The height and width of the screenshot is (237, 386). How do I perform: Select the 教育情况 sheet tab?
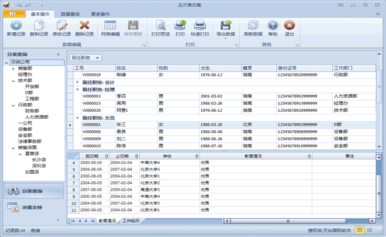[x=107, y=221]
